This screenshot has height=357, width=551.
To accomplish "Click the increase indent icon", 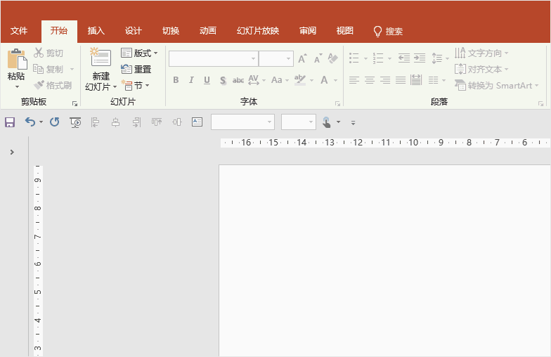I will [420, 58].
